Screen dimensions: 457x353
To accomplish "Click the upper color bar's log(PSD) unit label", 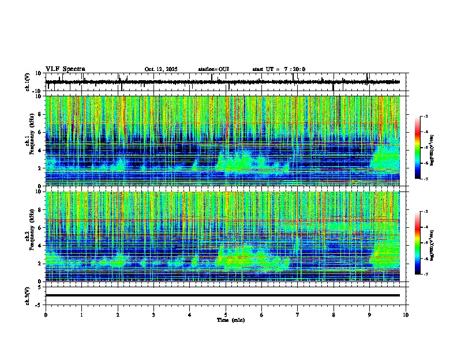I will coord(432,151).
